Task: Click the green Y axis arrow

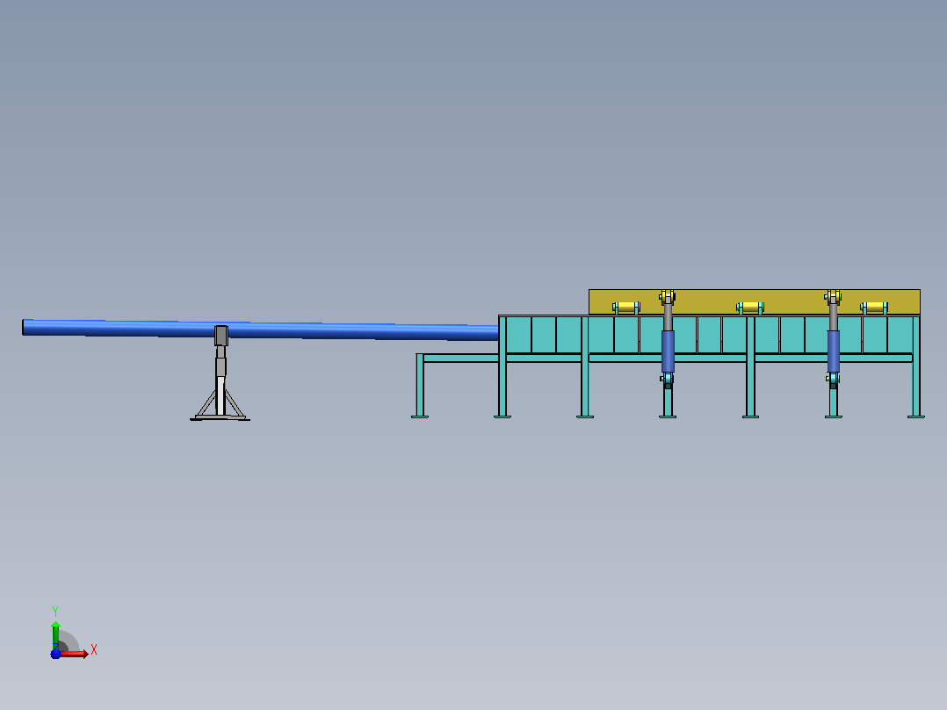Action: click(55, 634)
